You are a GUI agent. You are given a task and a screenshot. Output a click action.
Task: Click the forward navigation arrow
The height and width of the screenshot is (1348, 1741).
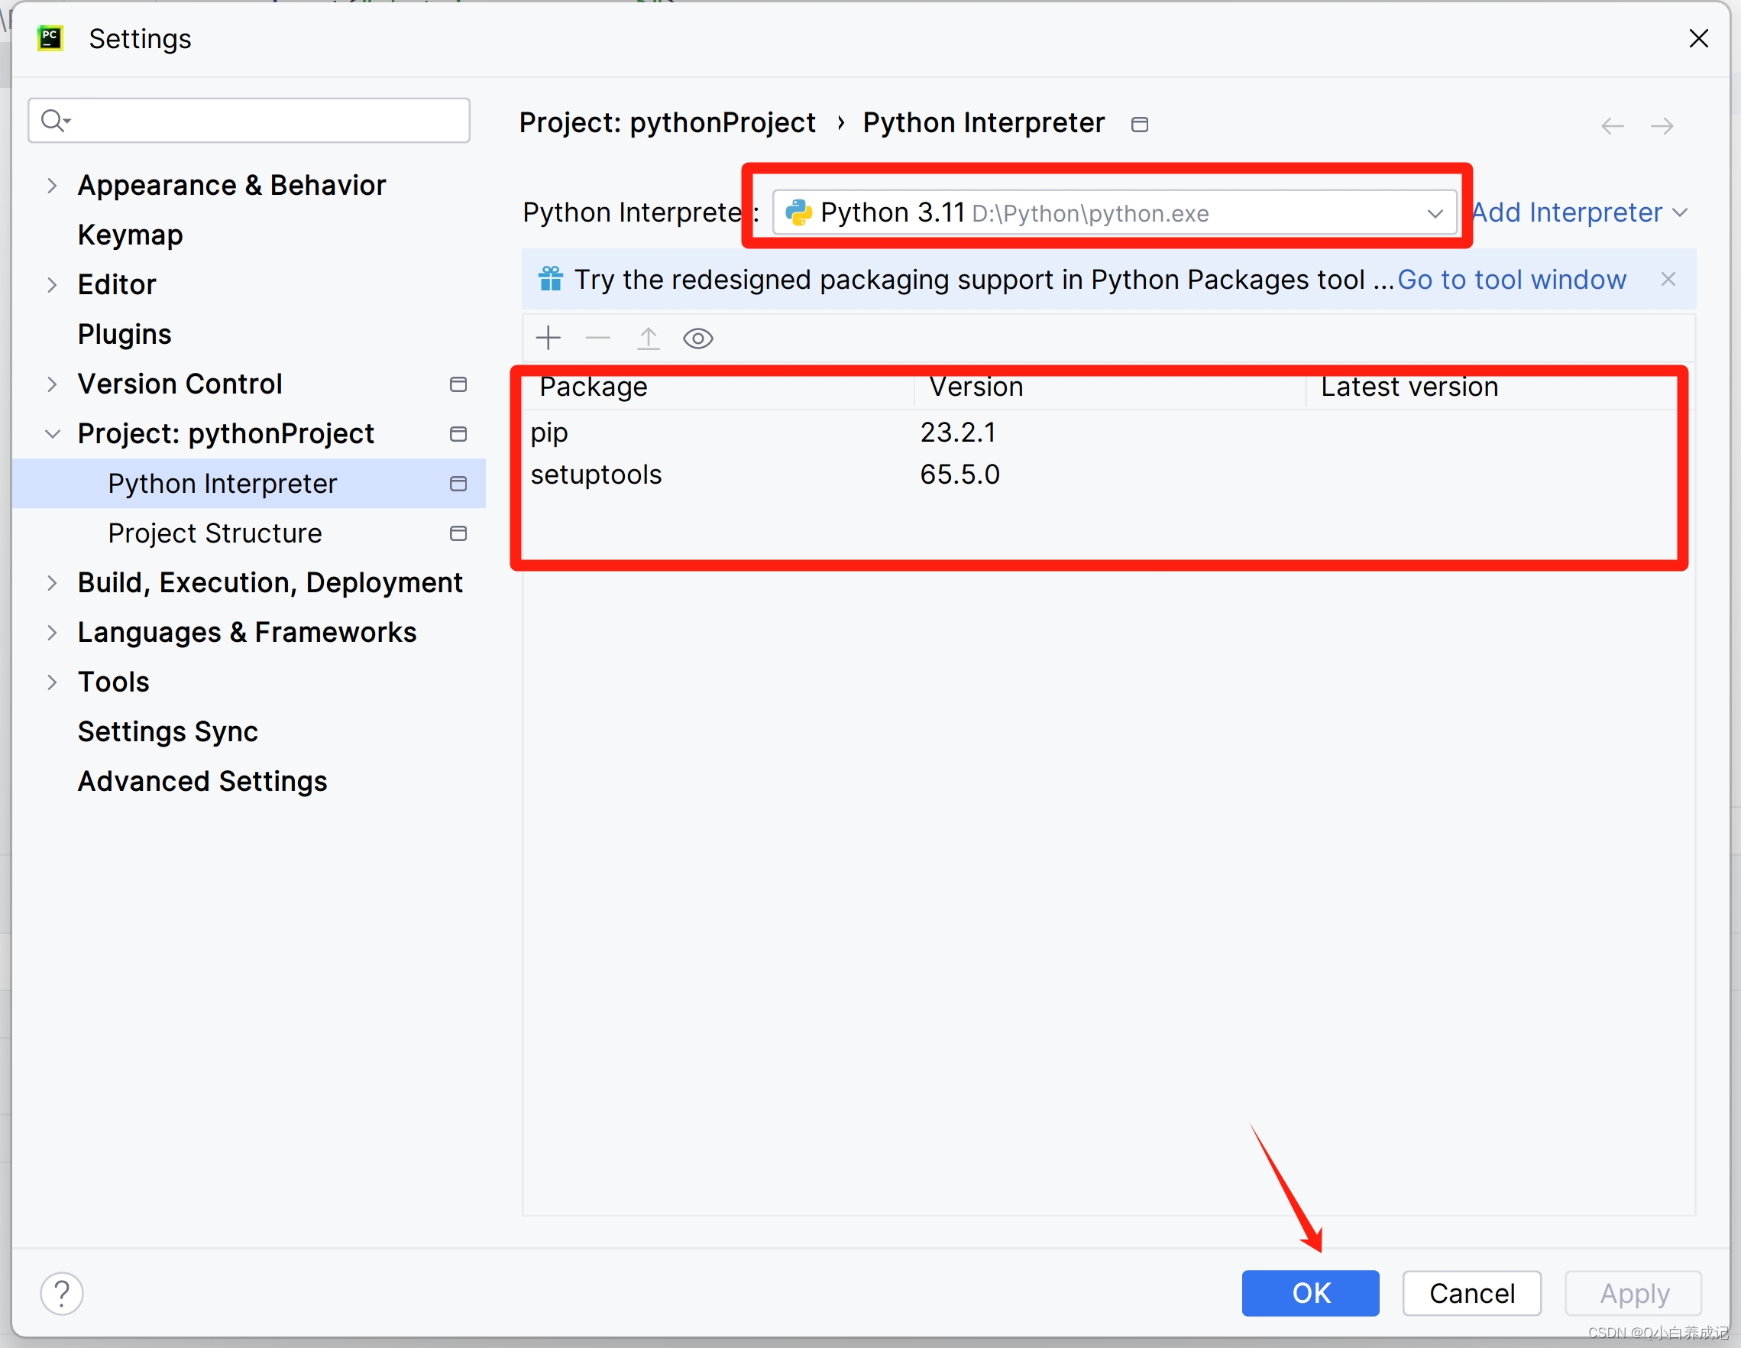tap(1663, 125)
